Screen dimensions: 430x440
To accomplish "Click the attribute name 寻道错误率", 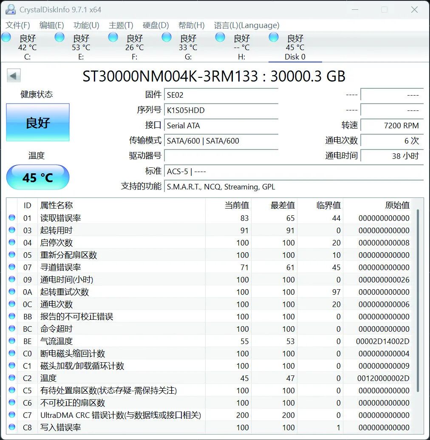I will click(61, 267).
